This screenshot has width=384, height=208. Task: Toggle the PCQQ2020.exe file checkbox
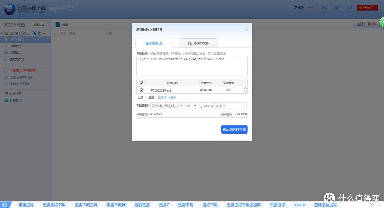[142, 90]
